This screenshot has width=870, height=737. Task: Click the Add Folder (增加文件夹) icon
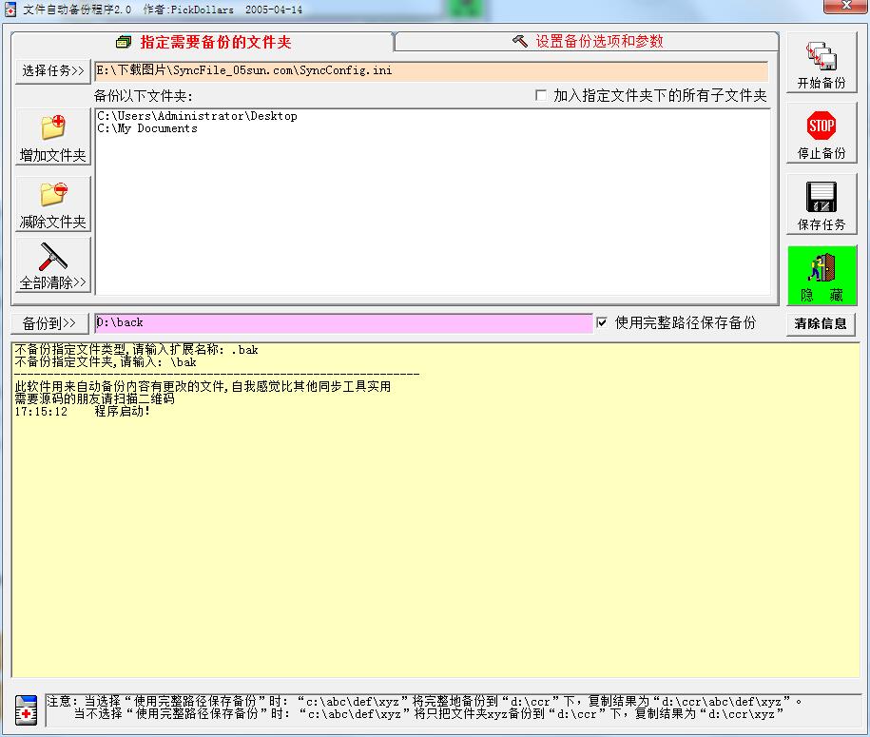click(53, 128)
